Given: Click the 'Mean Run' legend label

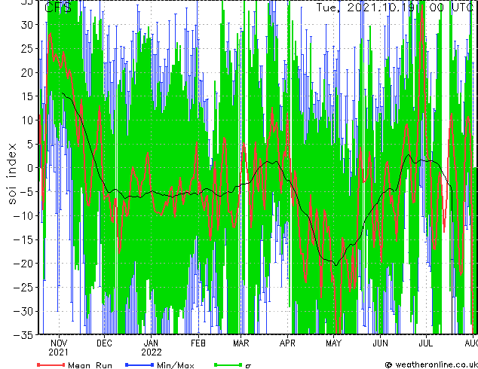Looking at the screenshot, I should click(x=90, y=365).
